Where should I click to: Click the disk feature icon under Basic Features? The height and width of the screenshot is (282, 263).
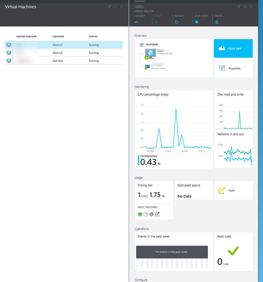click(140, 214)
